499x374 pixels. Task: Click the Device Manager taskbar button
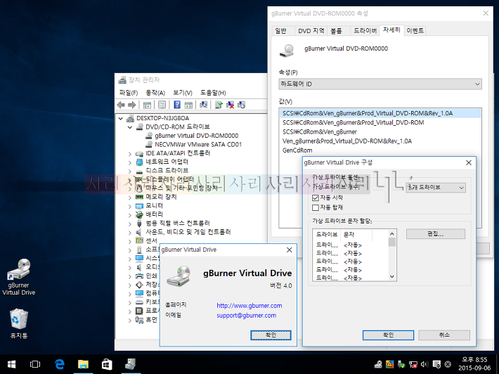point(130,364)
